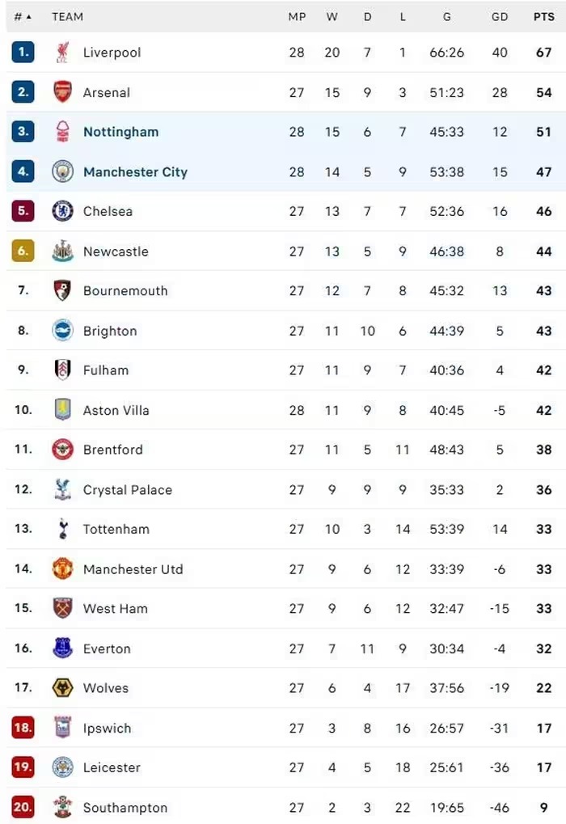This screenshot has width=566, height=824.
Task: Sort standings by MP column header
Action: pos(297,16)
